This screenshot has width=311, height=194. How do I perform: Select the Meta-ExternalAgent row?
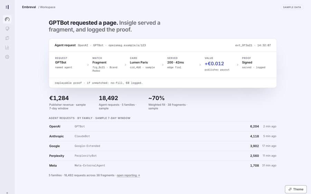click(x=163, y=165)
